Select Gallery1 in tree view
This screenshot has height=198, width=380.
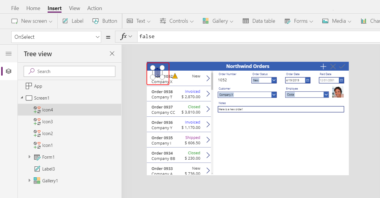50,181
